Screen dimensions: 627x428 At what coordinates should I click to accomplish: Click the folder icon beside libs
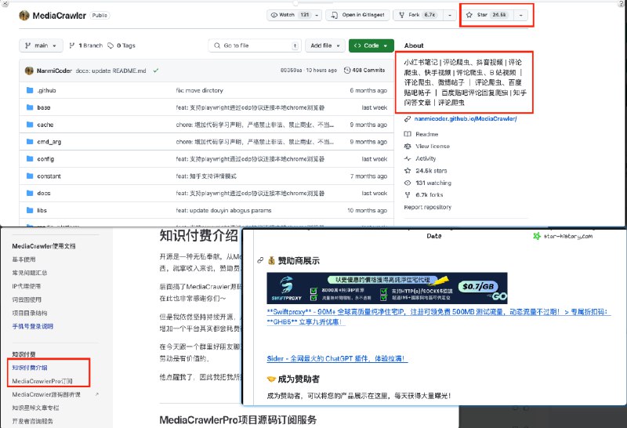pyautogui.click(x=30, y=210)
